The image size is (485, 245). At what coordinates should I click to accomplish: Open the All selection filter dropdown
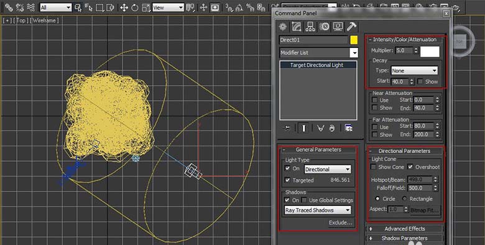[x=56, y=7]
